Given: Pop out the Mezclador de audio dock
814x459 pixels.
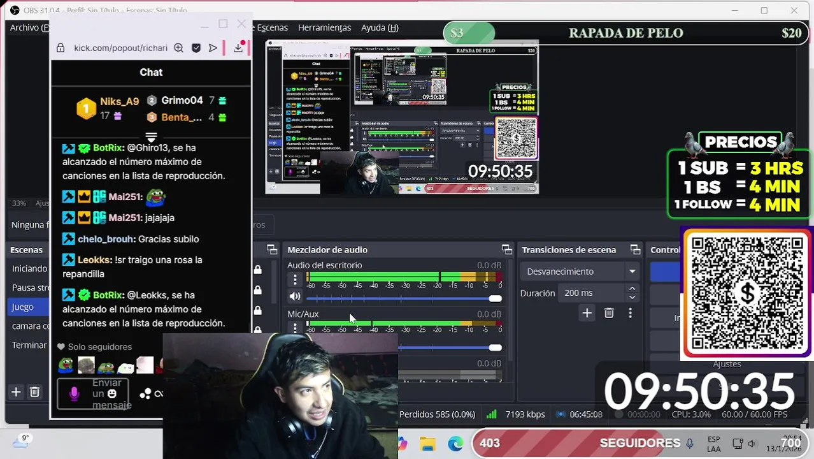Looking at the screenshot, I should tap(507, 249).
